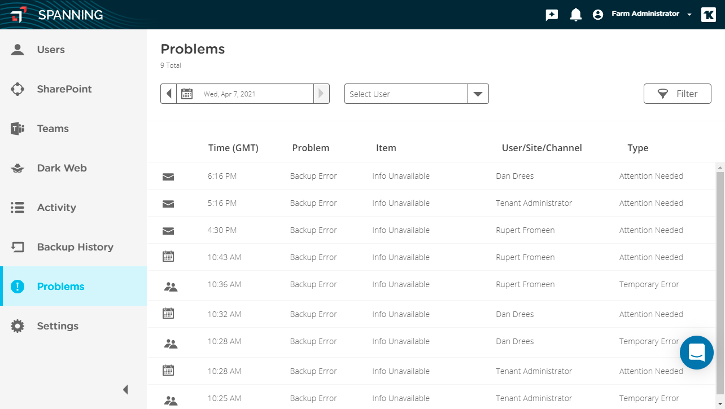Click the Spanning logo icon
This screenshot has height=409, width=725.
(x=19, y=15)
